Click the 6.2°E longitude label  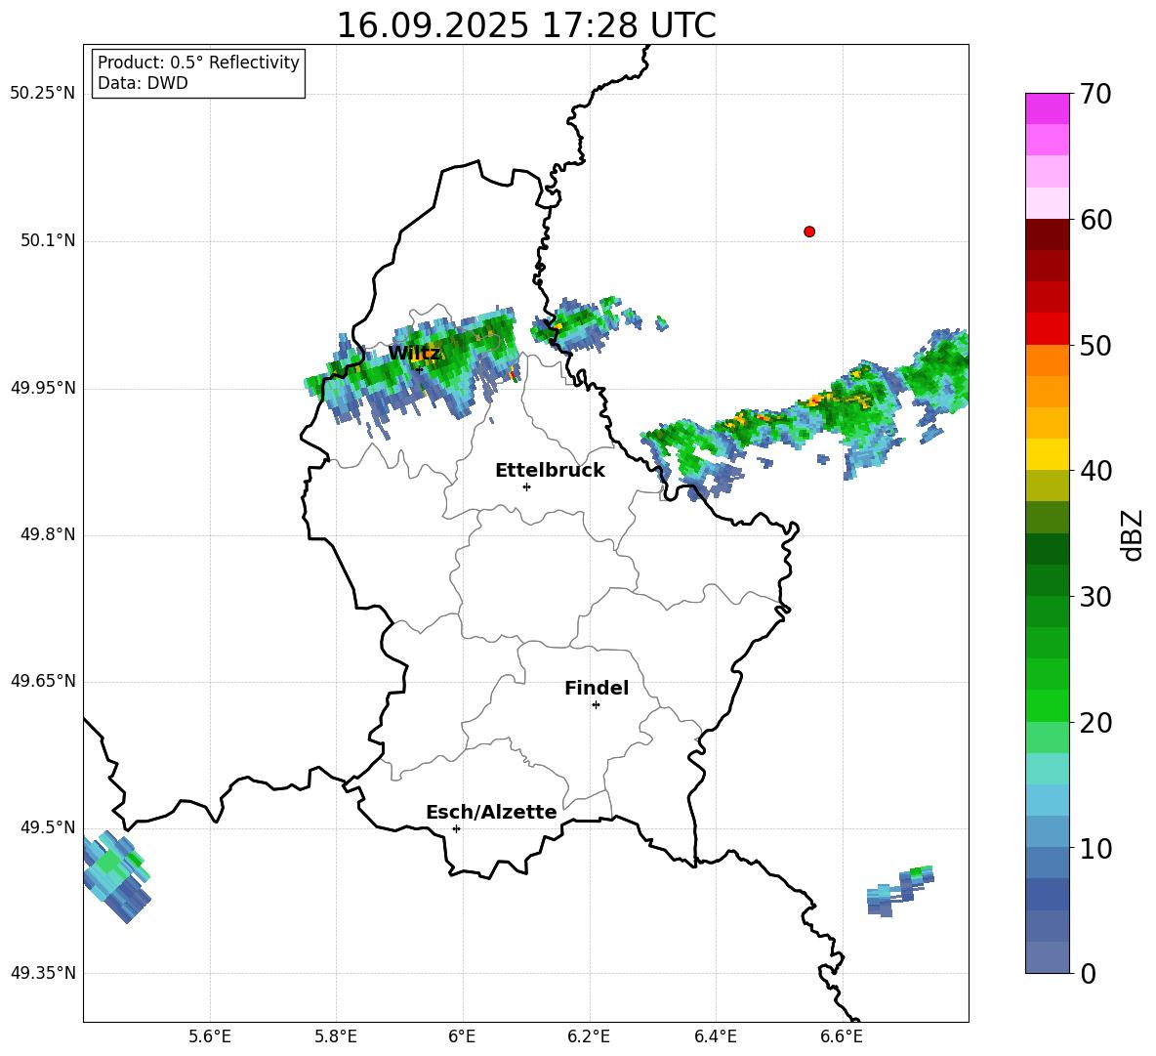point(589,1036)
